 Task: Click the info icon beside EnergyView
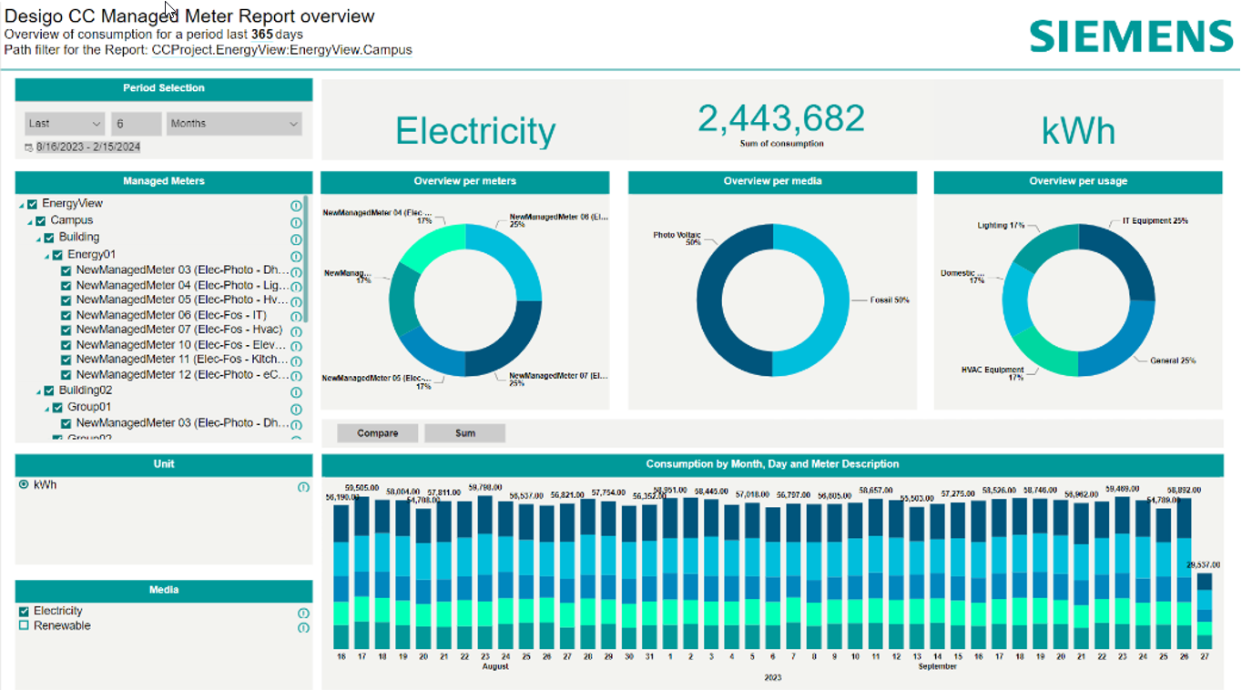296,205
